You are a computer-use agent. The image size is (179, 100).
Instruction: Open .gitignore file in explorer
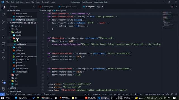coord(20,50)
